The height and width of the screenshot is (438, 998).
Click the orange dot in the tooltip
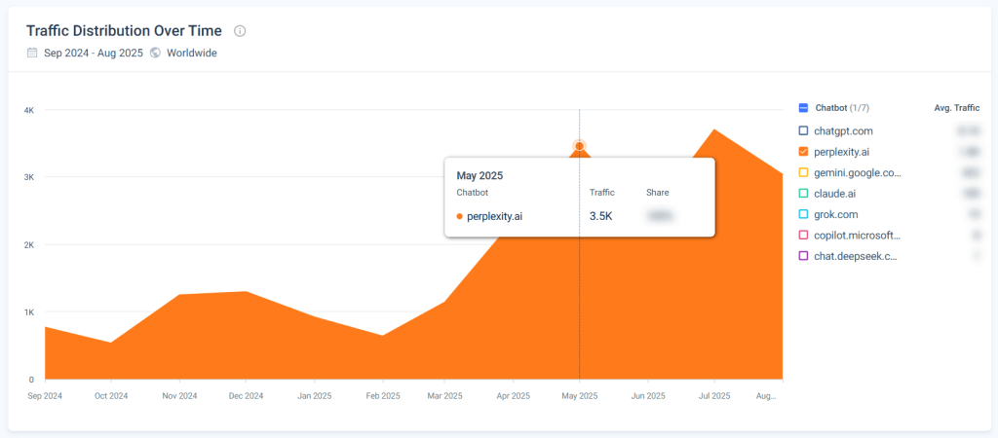click(459, 216)
